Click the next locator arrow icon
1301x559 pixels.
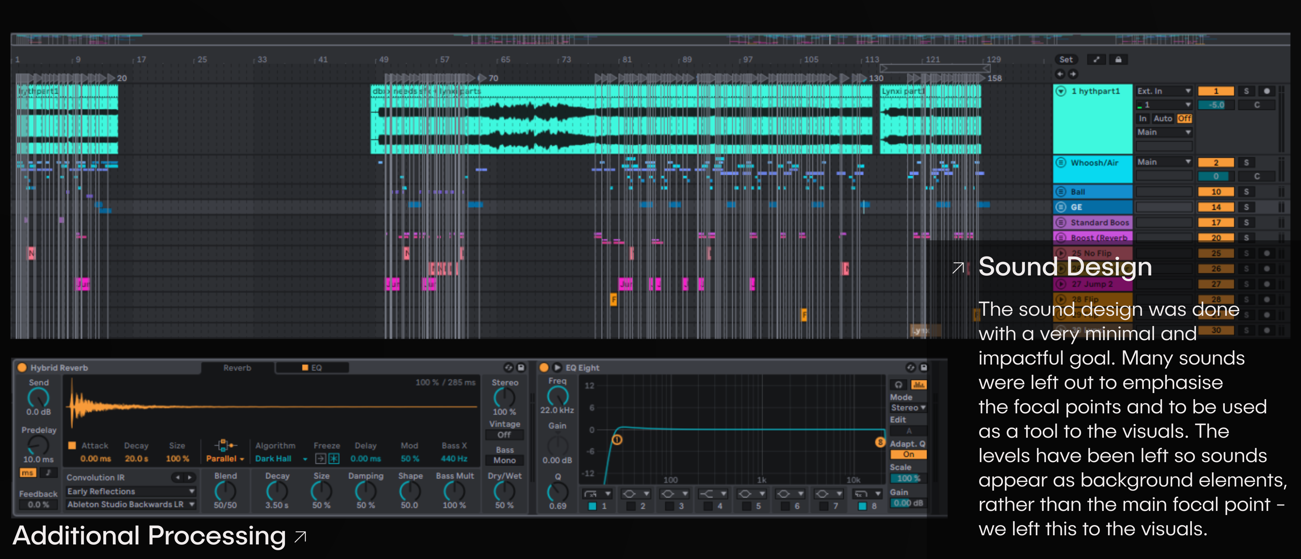click(1073, 74)
